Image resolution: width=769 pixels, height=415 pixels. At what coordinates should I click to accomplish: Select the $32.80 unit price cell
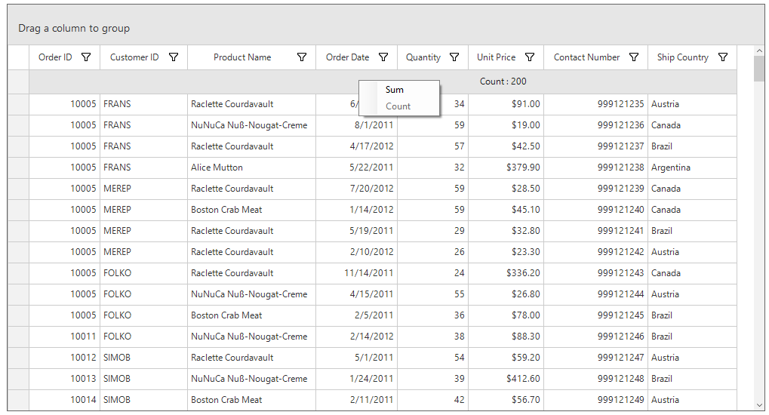(x=506, y=231)
